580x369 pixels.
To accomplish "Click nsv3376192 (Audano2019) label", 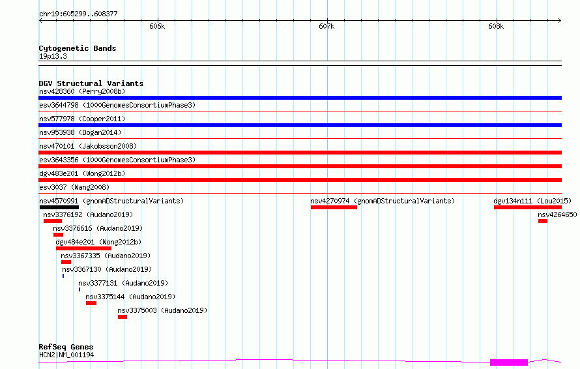I will (x=88, y=214).
